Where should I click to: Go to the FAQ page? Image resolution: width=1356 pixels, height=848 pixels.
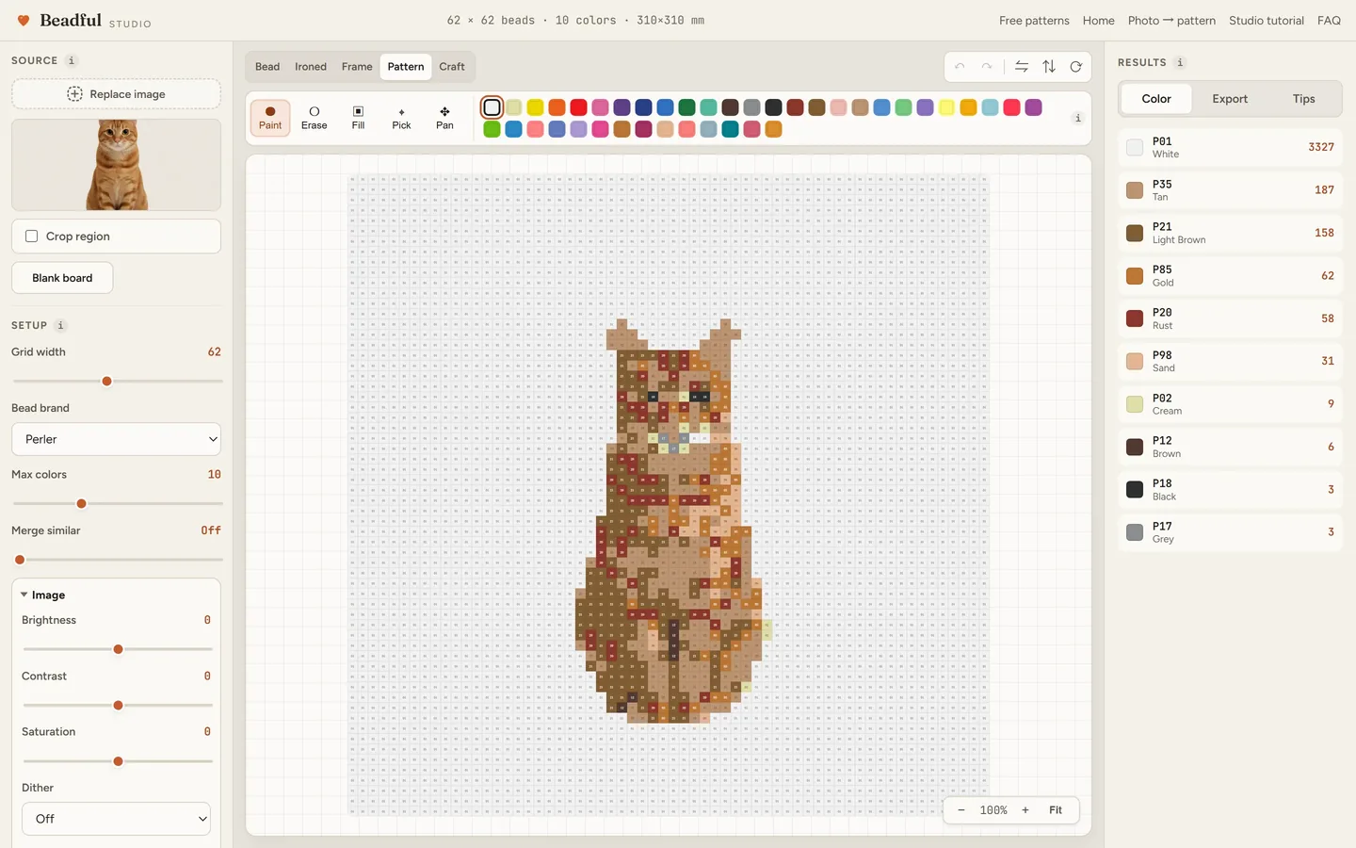(x=1329, y=21)
